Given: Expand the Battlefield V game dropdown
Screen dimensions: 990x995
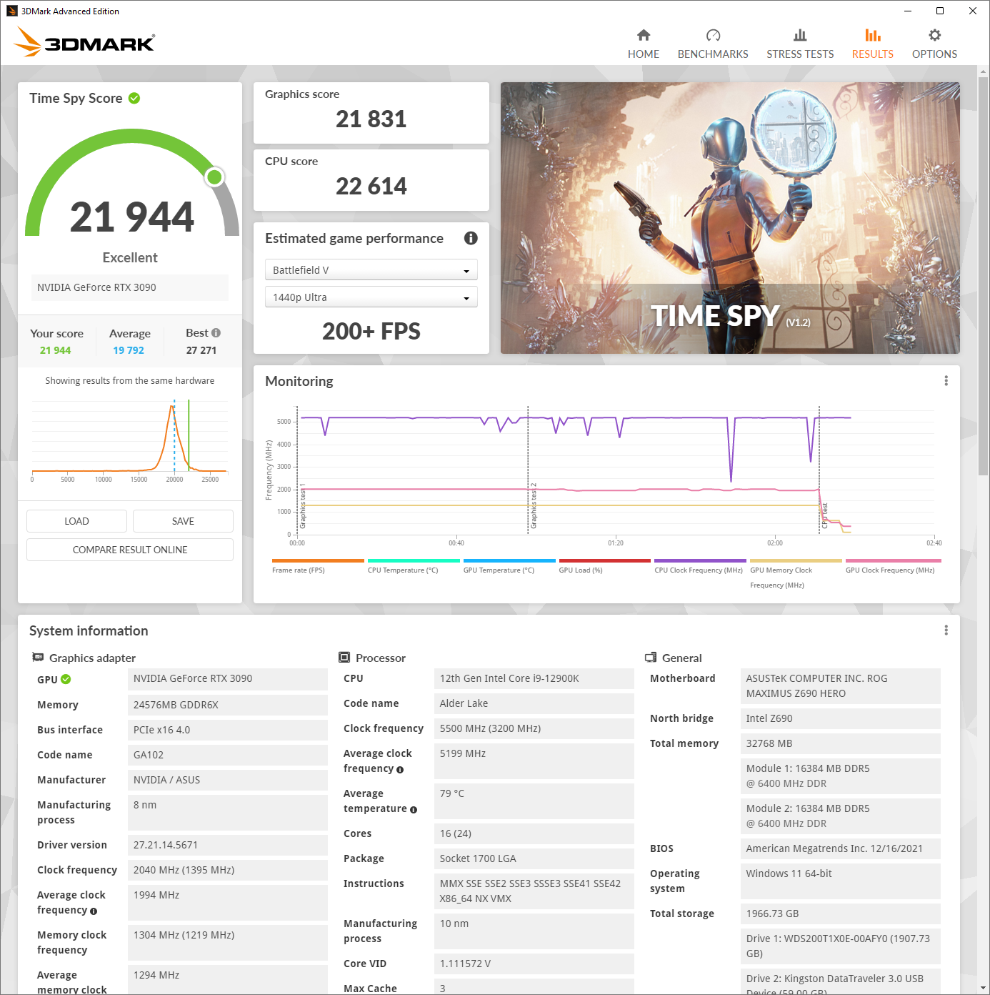Looking at the screenshot, I should pos(371,270).
